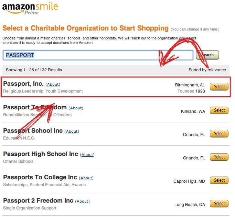Select Passport School Inc in Orlando

(219, 134)
